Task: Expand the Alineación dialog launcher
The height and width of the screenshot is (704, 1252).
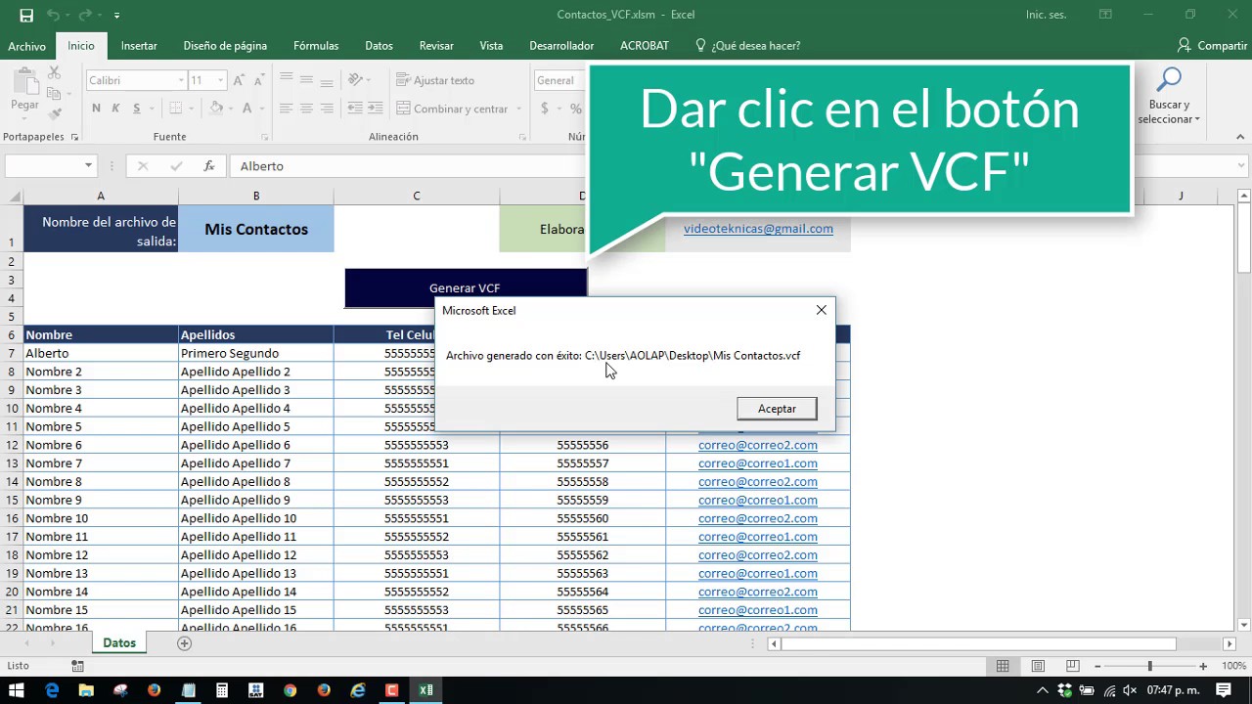Action: (522, 138)
